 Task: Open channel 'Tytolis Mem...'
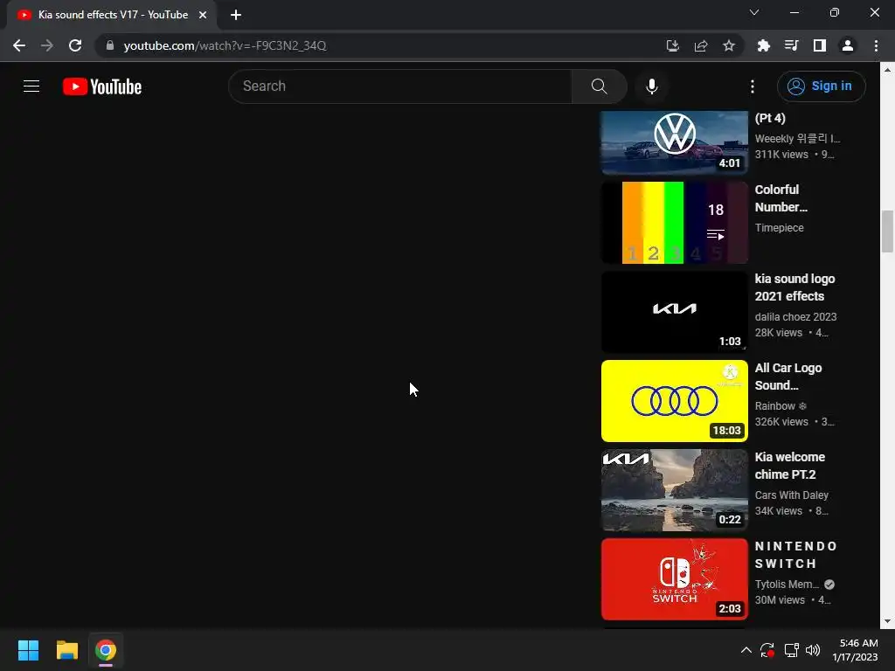coord(787,584)
